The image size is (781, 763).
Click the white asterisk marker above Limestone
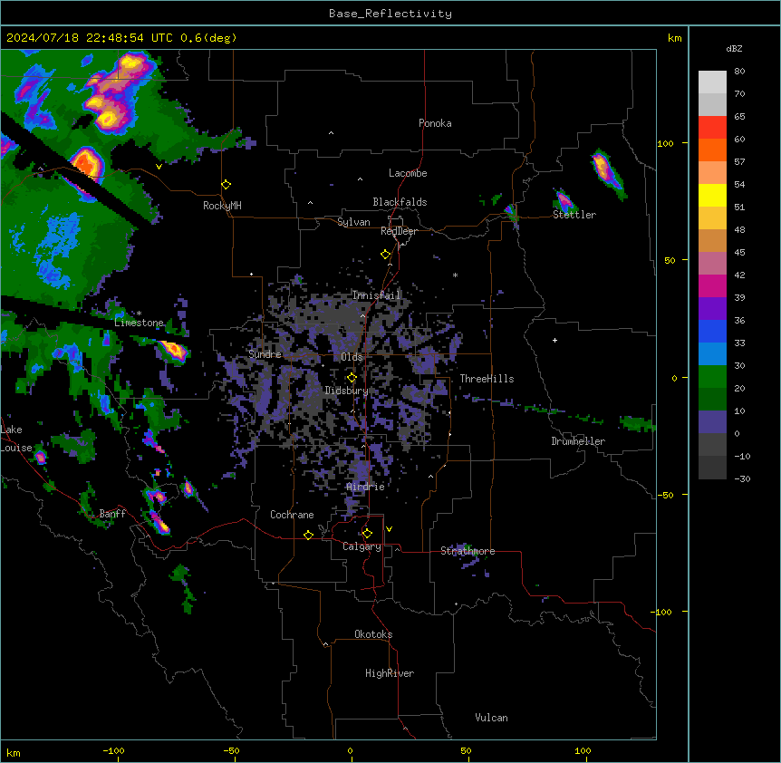[x=139, y=314]
